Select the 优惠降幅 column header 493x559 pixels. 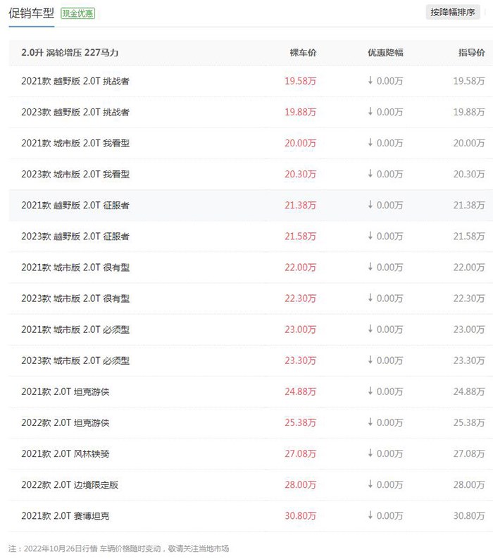385,53
